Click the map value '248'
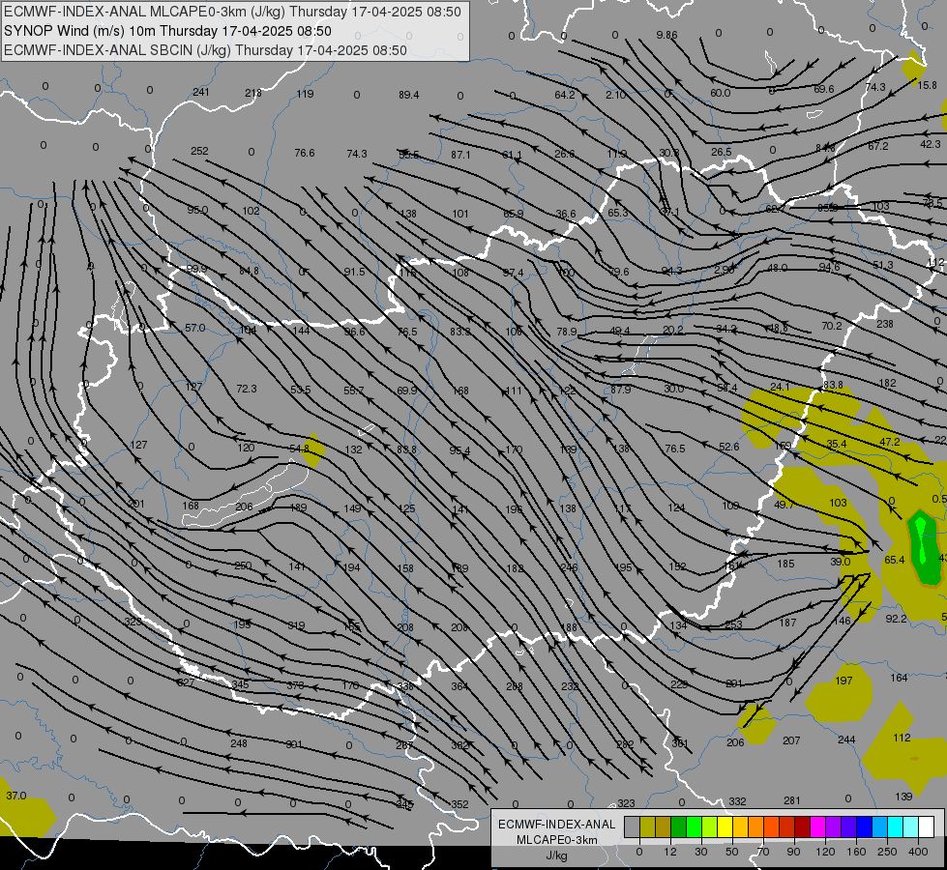 [239, 743]
